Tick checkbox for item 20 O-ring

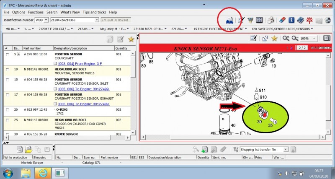point(8,110)
